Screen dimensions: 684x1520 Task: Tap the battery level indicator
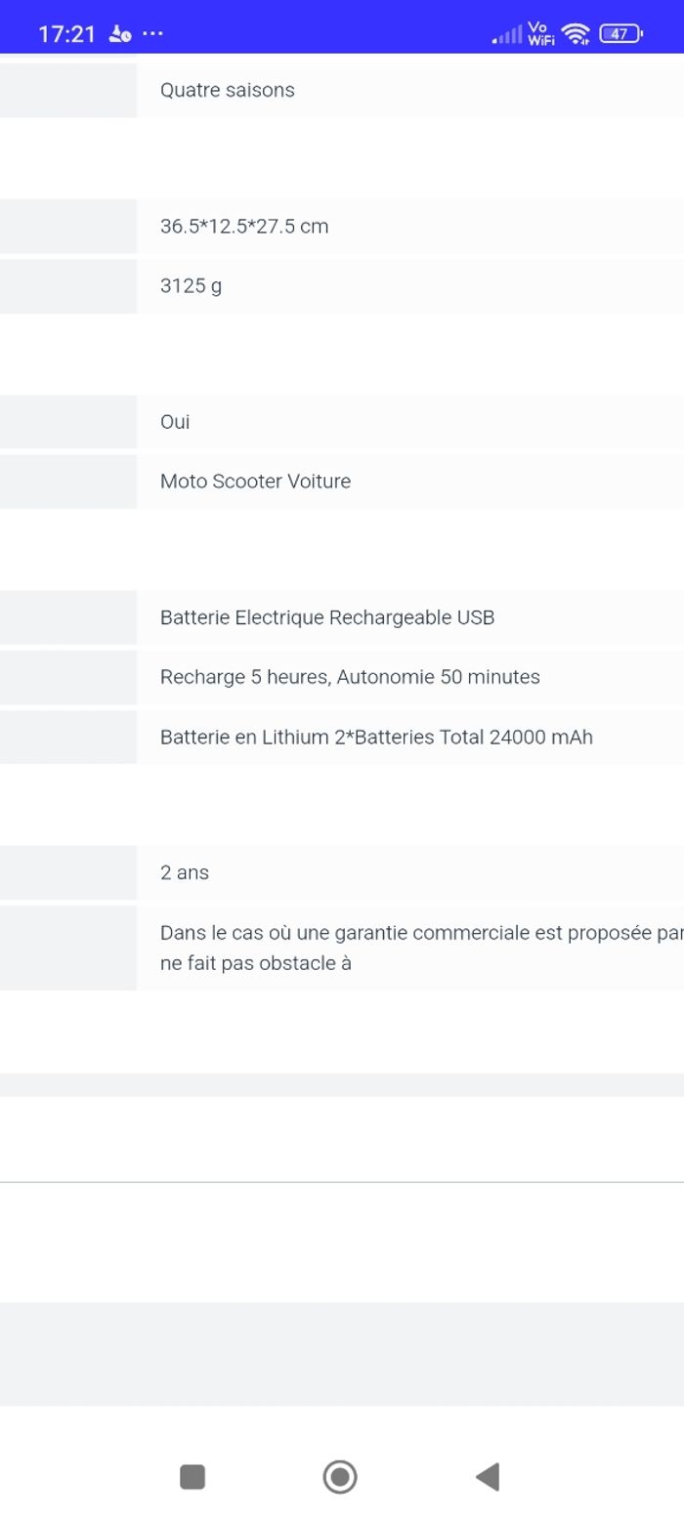[620, 34]
